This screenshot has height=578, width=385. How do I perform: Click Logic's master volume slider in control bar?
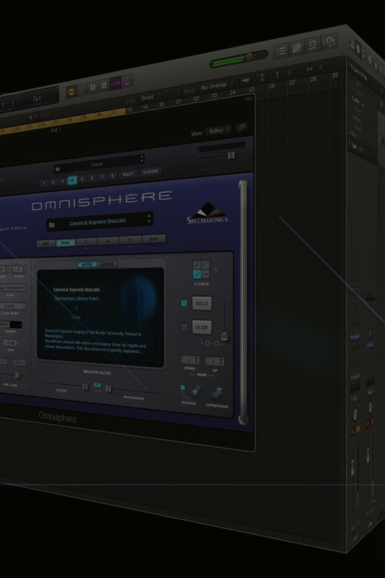point(239,59)
